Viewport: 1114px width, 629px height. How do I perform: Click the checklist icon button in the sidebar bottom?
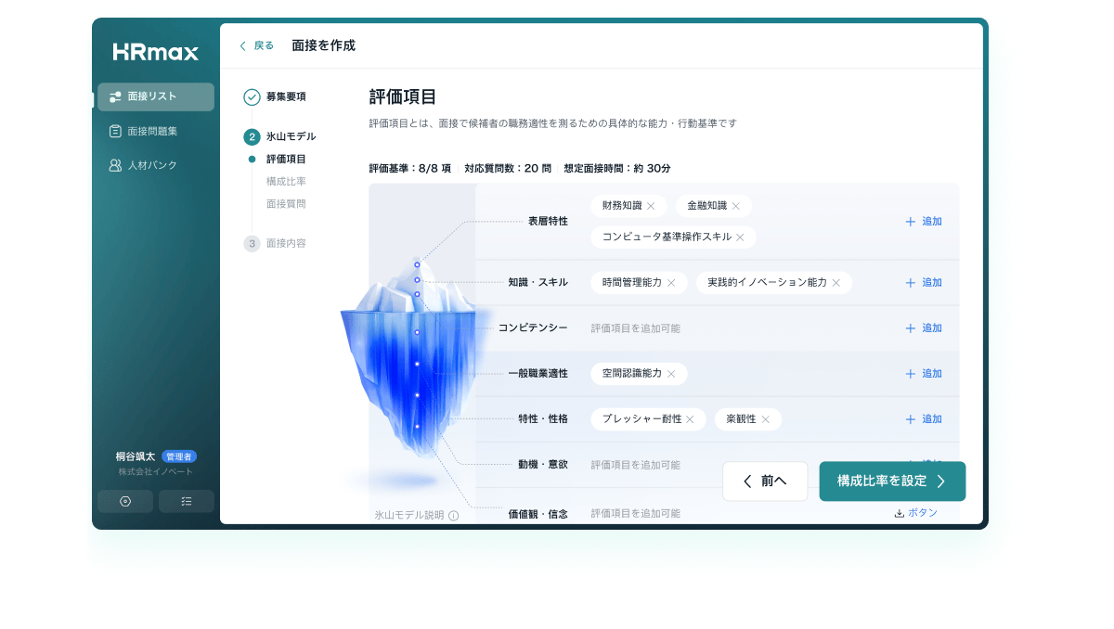pos(186,501)
